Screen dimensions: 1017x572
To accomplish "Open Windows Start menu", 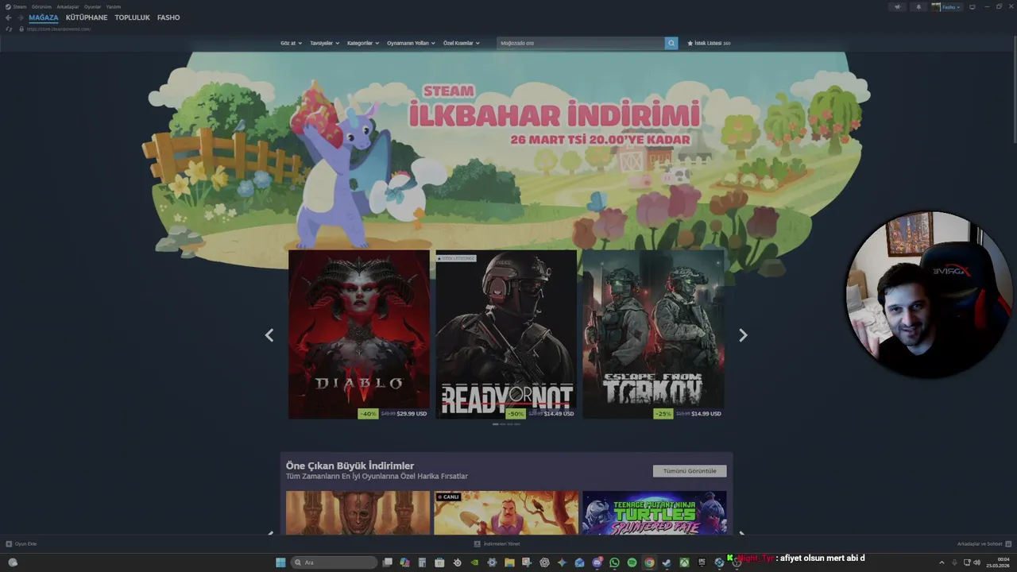I will [280, 562].
